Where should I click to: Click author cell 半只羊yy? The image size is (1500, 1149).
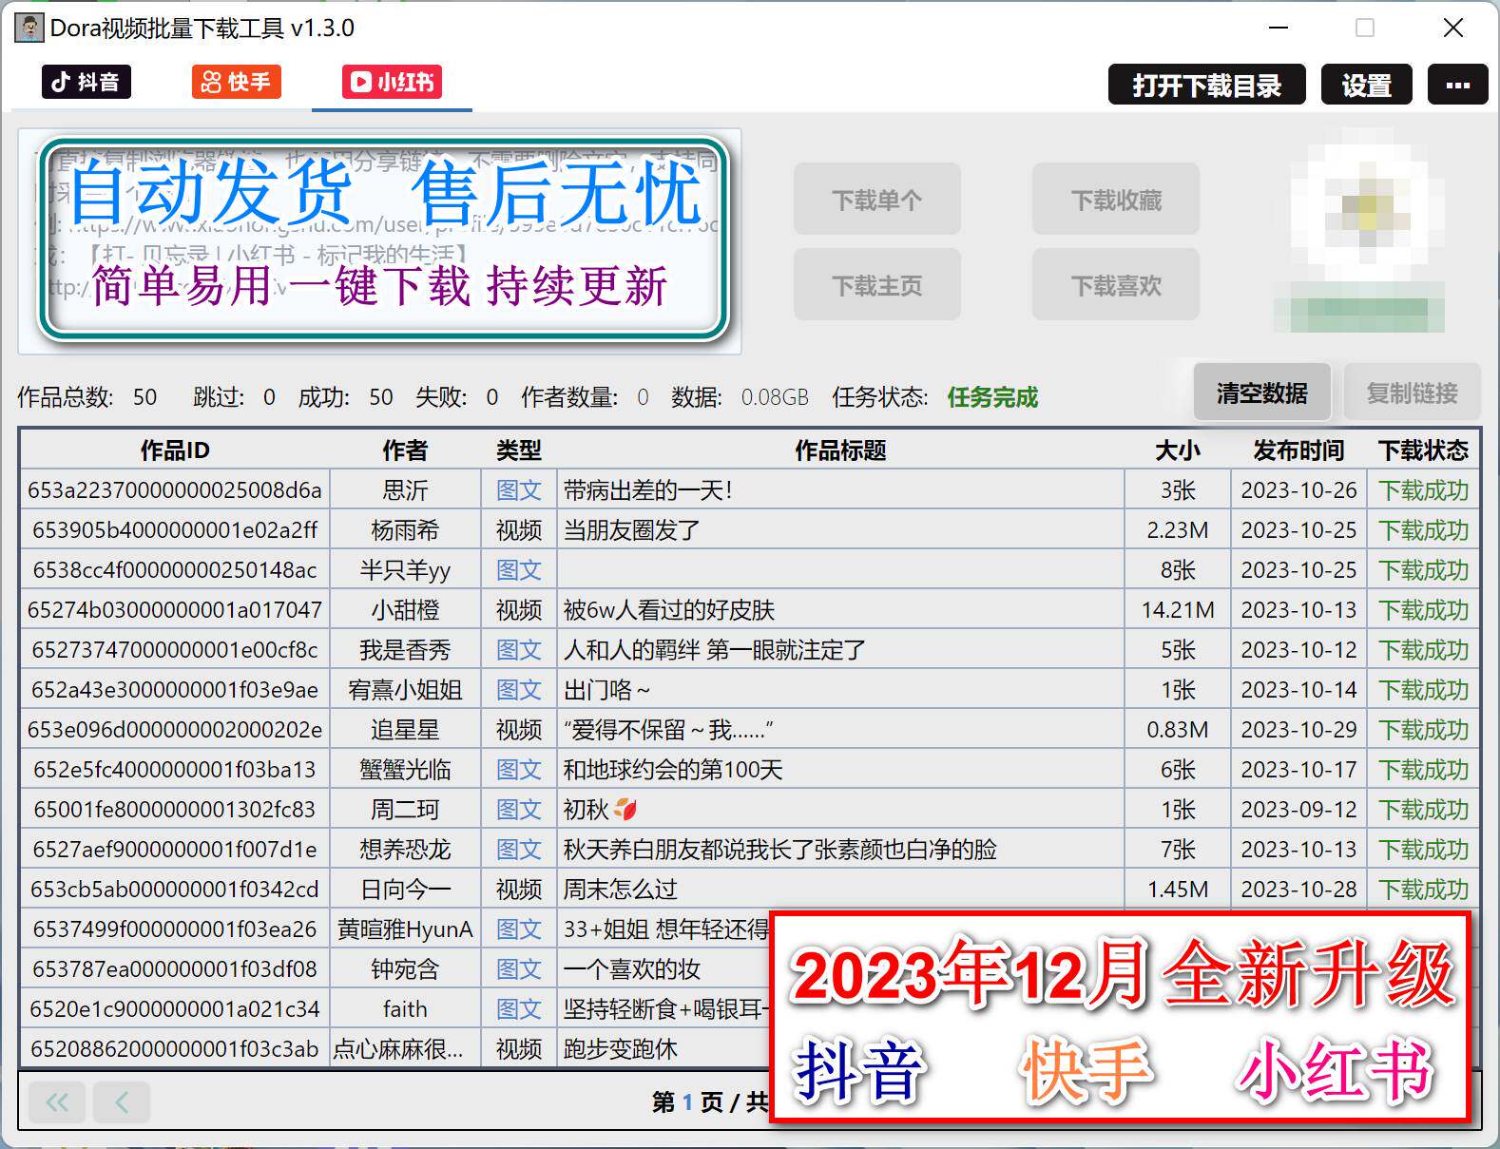point(405,570)
